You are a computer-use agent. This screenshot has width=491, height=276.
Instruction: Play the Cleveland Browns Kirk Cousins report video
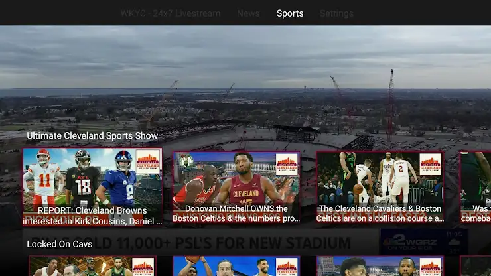92,187
